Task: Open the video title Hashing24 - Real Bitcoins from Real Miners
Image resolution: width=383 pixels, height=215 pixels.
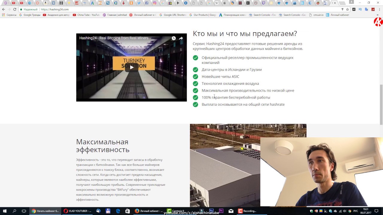Action: pyautogui.click(x=114, y=38)
